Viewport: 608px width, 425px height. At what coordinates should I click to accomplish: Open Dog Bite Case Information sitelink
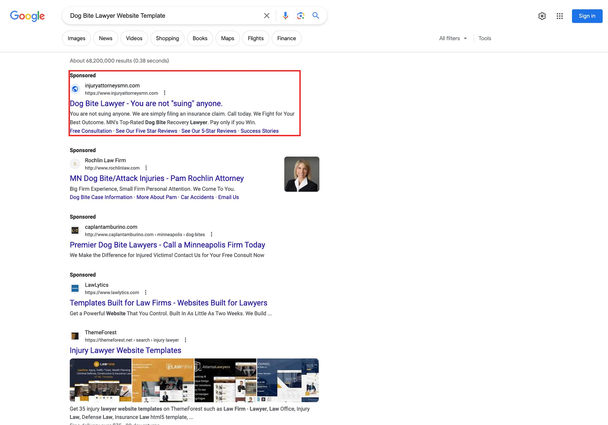tap(101, 197)
